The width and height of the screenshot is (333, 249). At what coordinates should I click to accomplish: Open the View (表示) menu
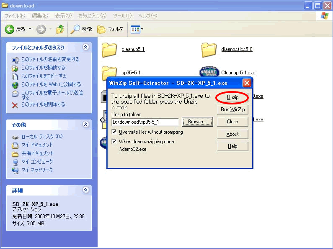pyautogui.click(x=63, y=16)
